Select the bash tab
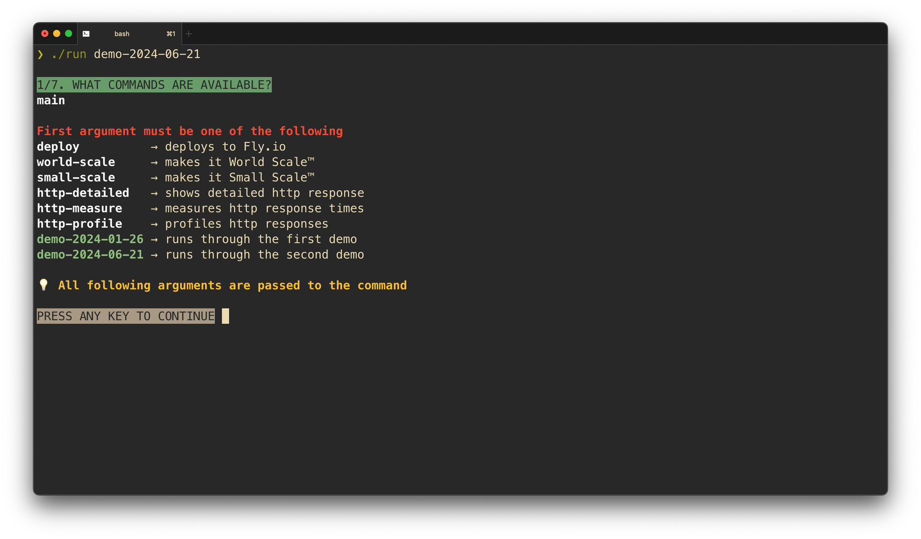 129,34
